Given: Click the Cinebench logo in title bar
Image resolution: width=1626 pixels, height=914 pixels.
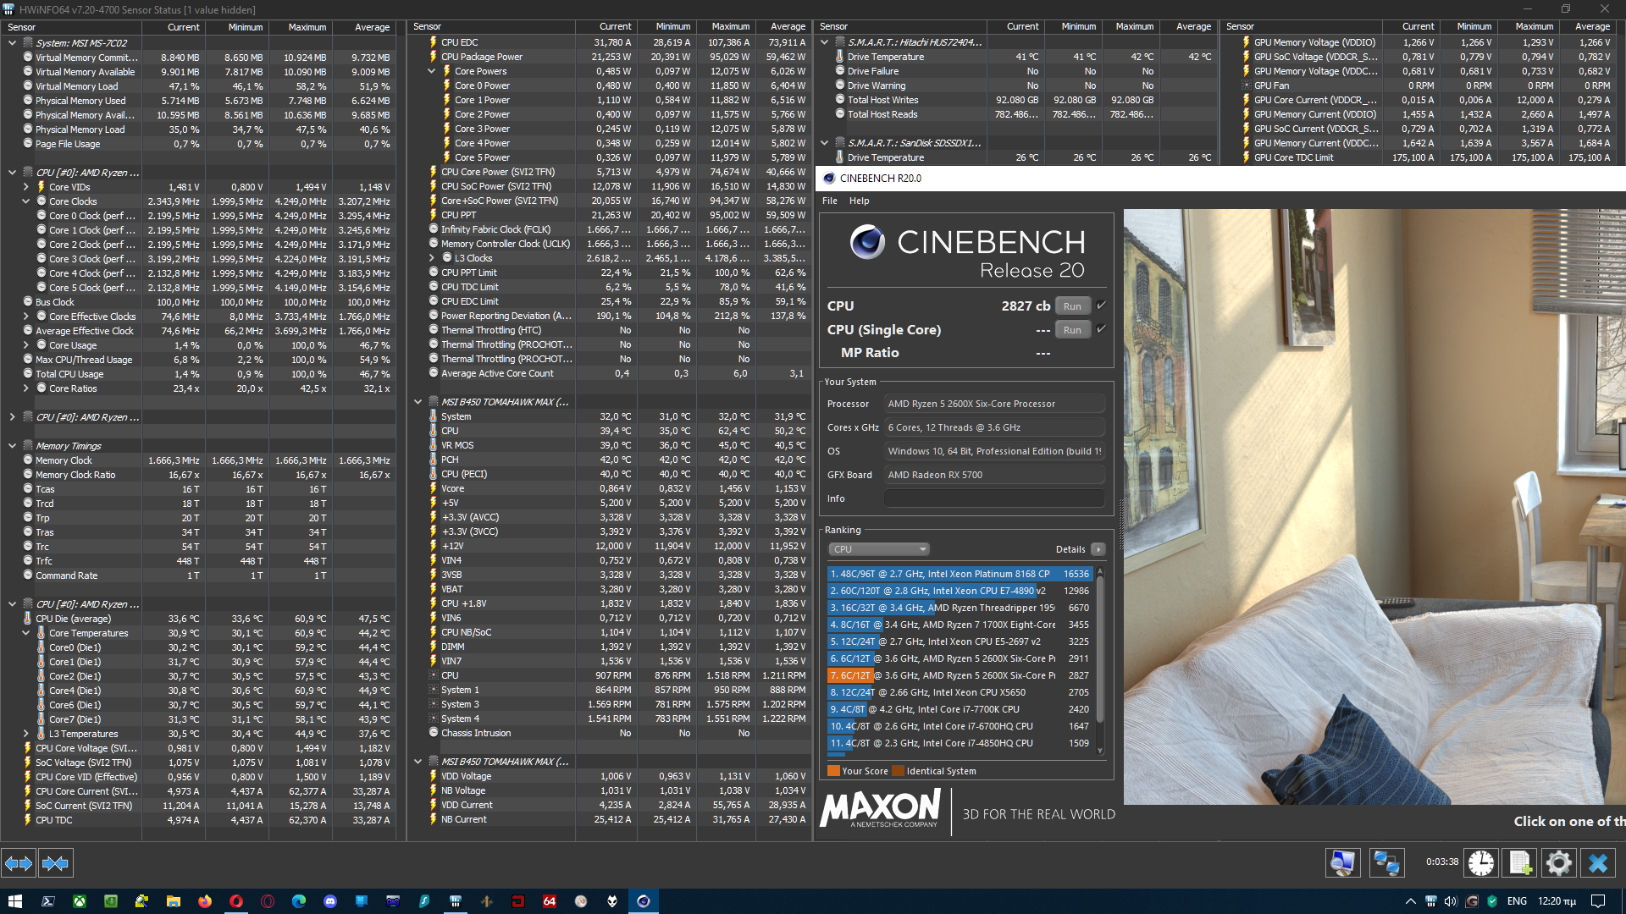Looking at the screenshot, I should coord(828,178).
